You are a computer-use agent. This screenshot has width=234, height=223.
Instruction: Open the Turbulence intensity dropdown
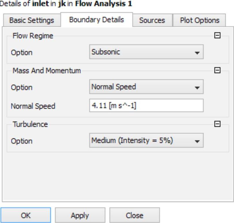(x=146, y=141)
